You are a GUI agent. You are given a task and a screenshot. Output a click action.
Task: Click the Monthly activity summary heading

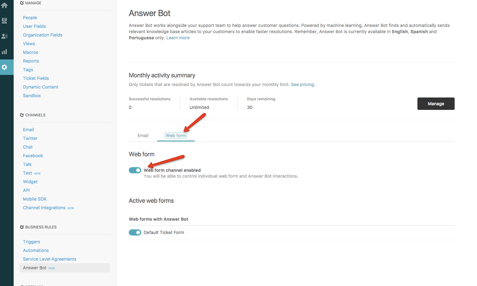coord(162,75)
